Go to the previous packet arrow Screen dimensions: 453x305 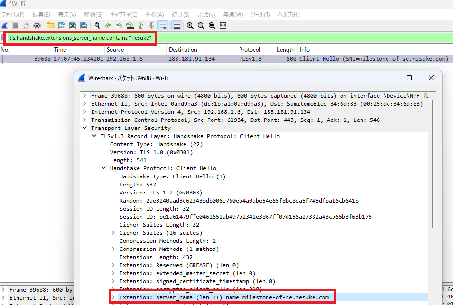(108, 26)
